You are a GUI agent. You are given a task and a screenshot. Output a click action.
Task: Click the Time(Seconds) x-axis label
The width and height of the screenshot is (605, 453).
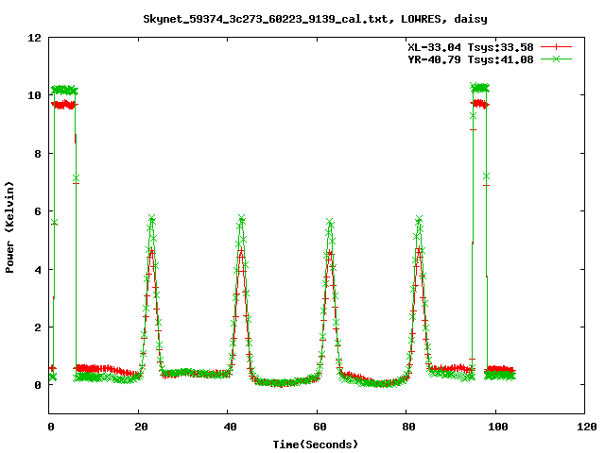[316, 445]
